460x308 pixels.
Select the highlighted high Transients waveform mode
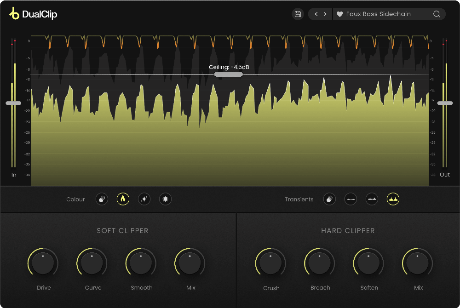pos(393,199)
